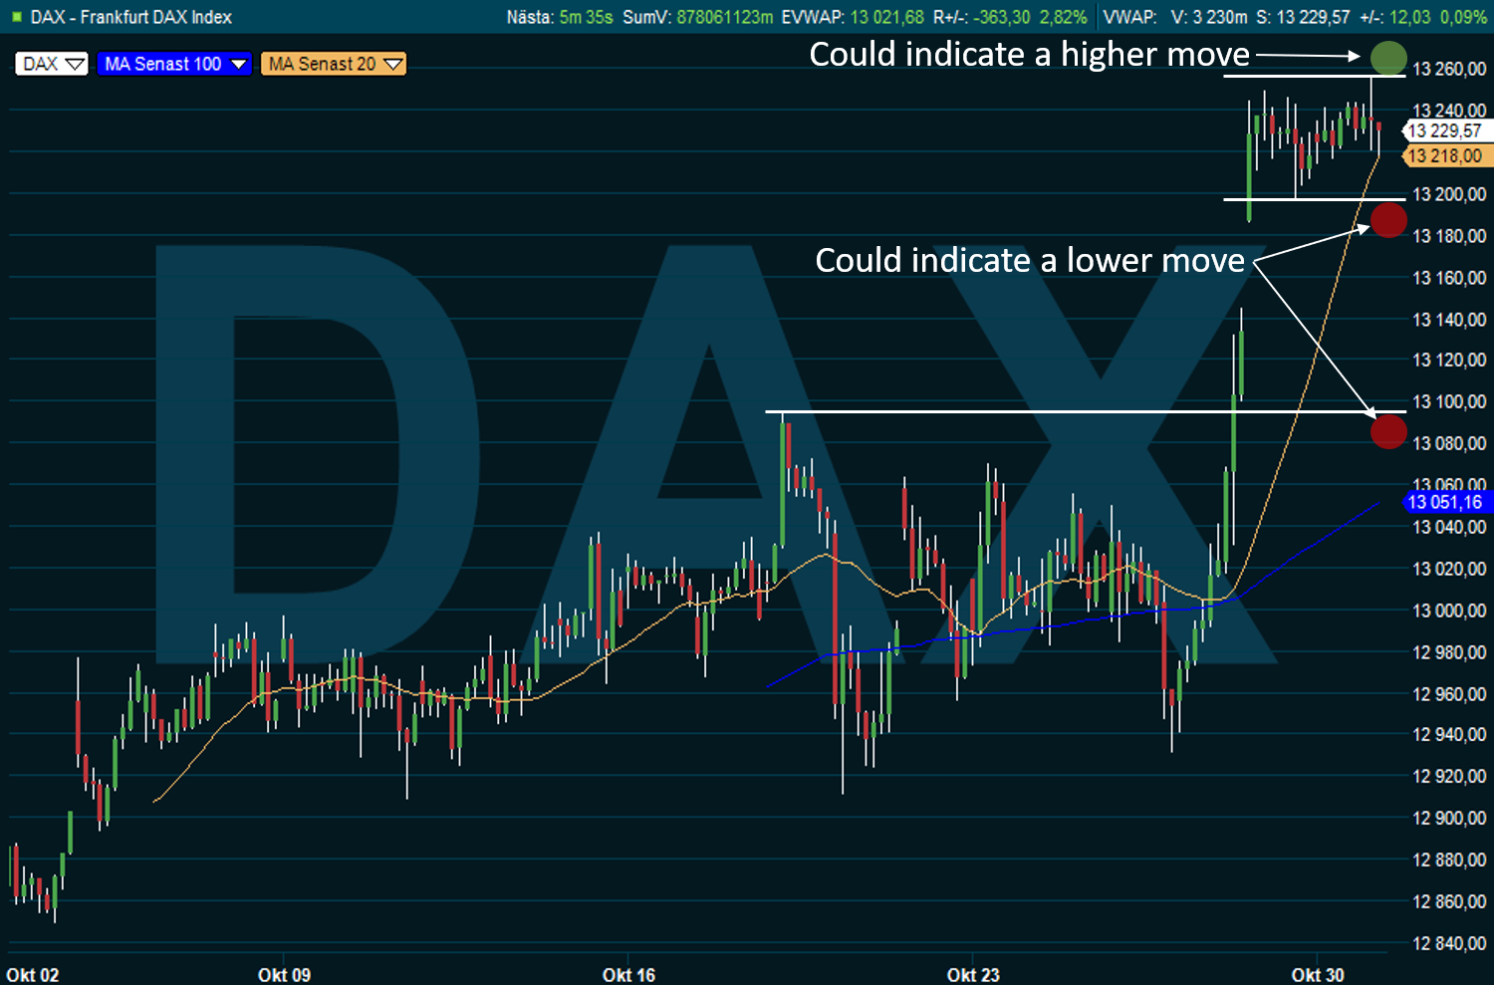Click the Okt 30 date label
Viewport: 1494px width, 985px height.
[x=1317, y=974]
